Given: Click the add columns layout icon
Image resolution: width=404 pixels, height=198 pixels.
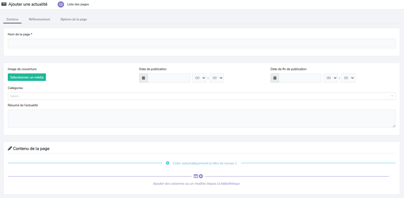Looking at the screenshot, I should (x=196, y=176).
